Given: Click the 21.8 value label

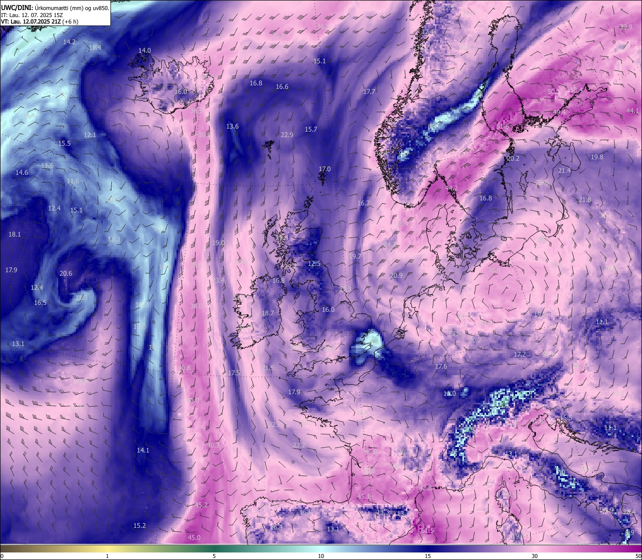Looking at the screenshot, I should coord(585,199).
